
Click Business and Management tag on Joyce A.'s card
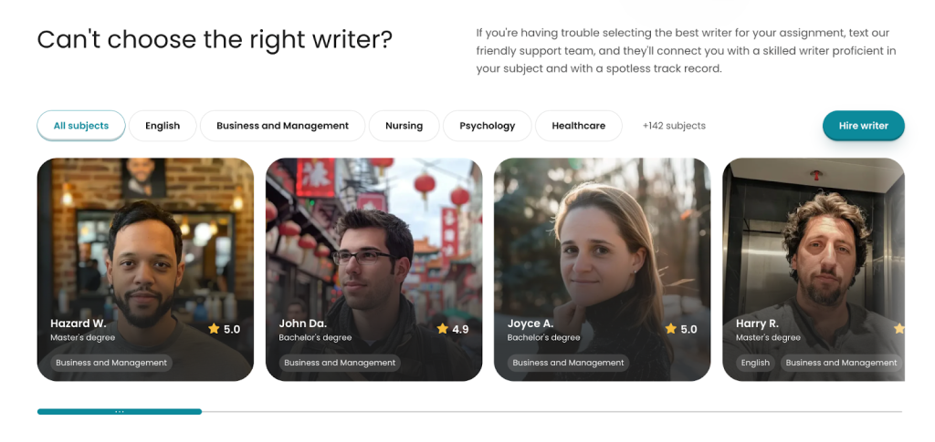point(568,363)
